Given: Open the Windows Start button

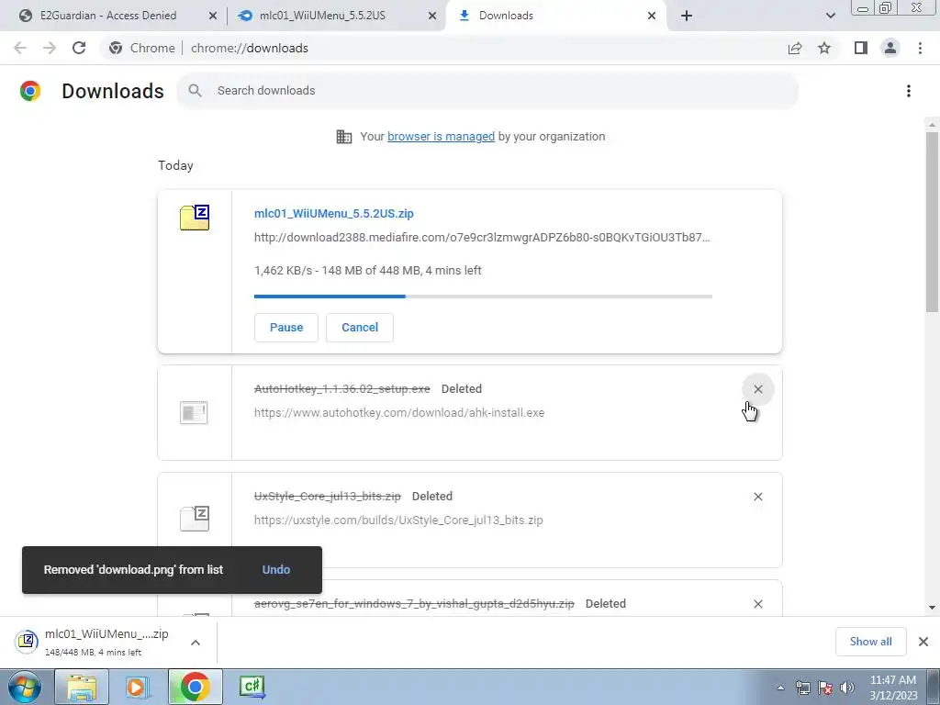Looking at the screenshot, I should 24,687.
